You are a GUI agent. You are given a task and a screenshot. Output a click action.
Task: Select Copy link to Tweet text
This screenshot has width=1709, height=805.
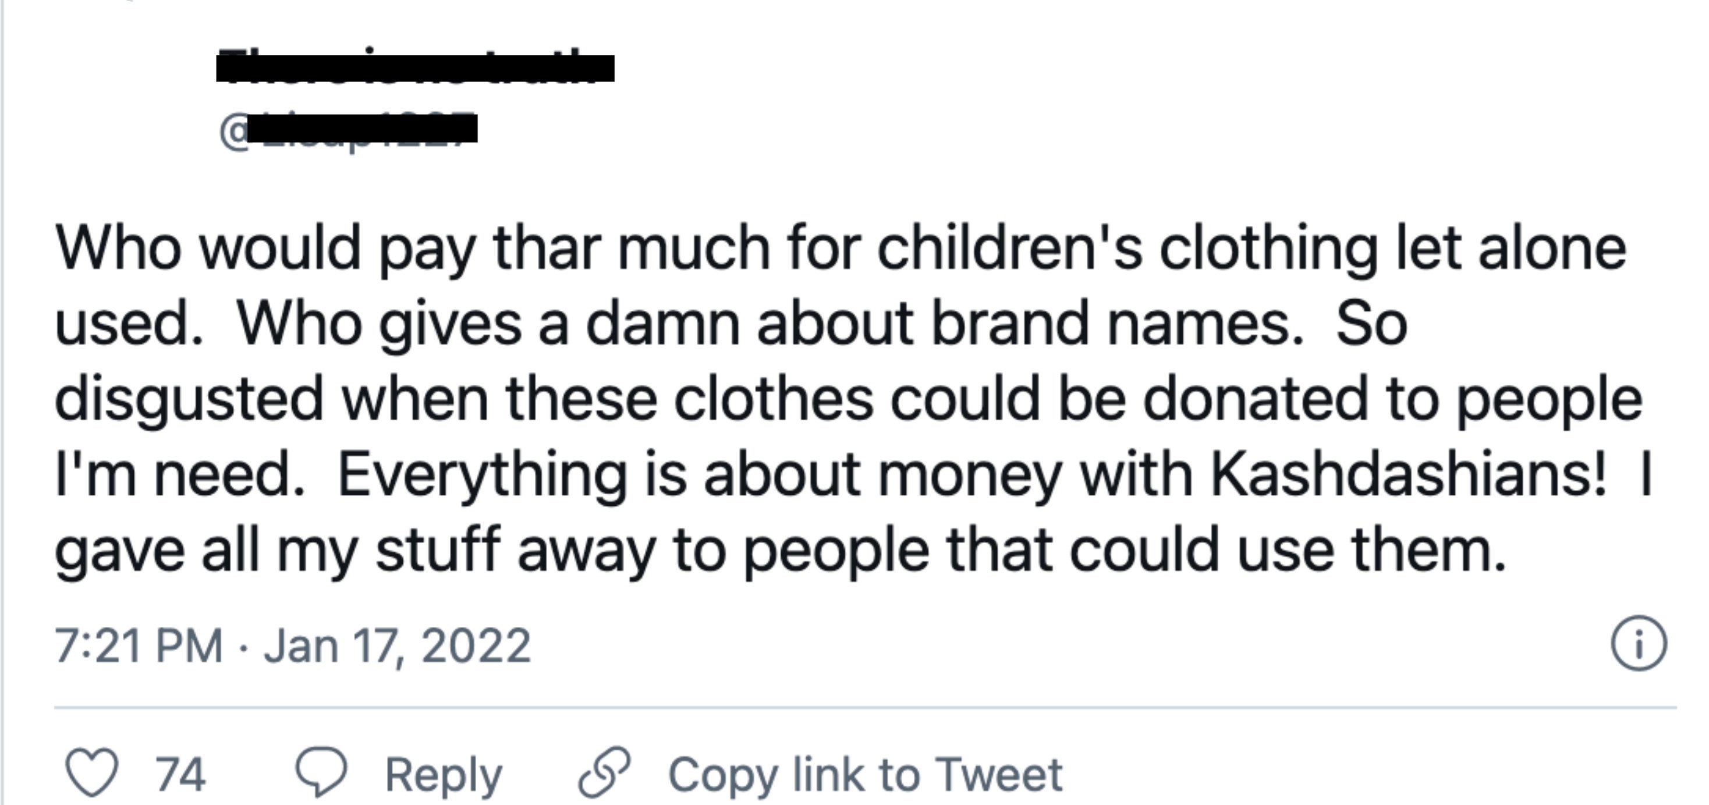865,774
